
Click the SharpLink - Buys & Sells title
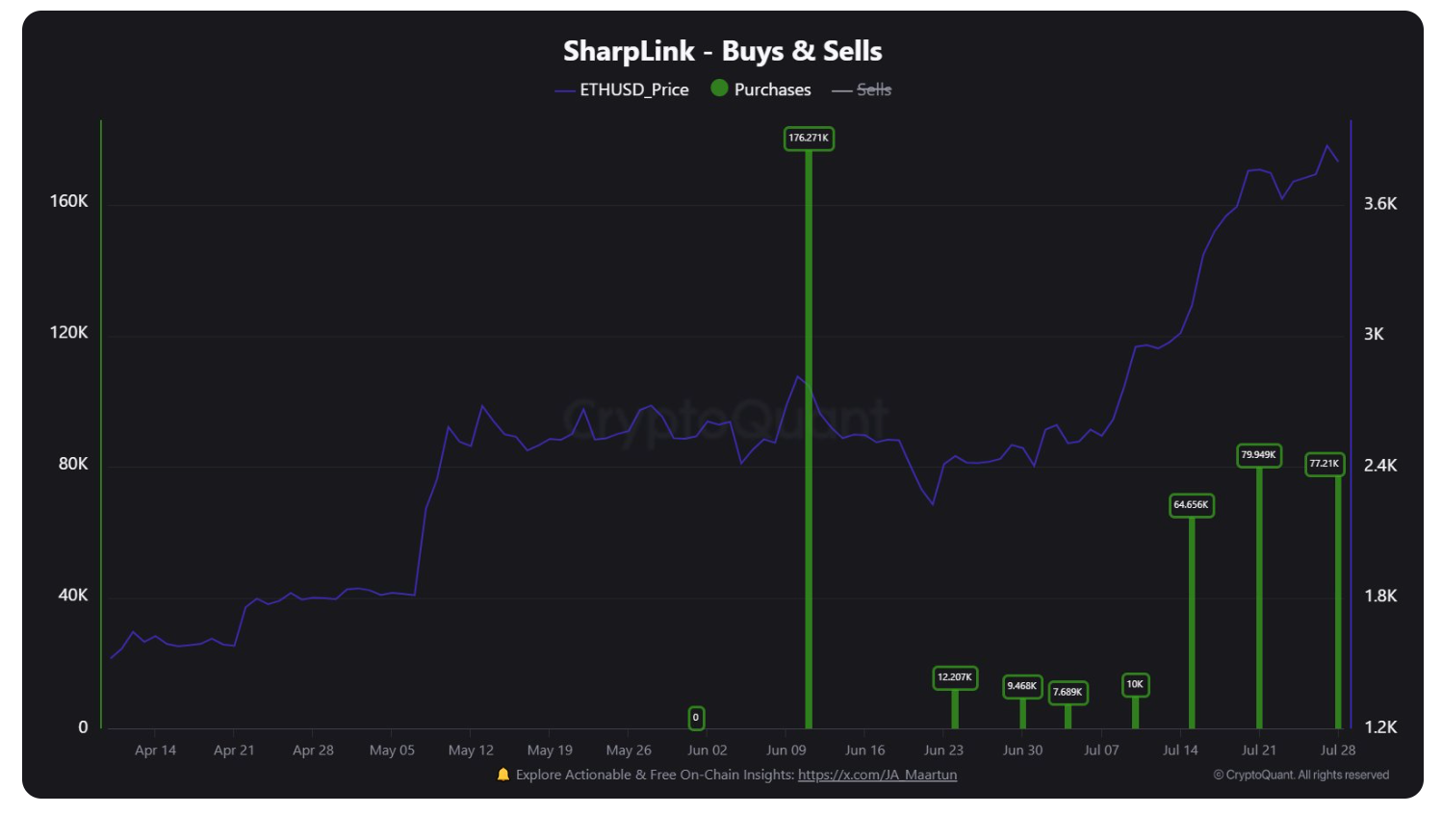[722, 51]
